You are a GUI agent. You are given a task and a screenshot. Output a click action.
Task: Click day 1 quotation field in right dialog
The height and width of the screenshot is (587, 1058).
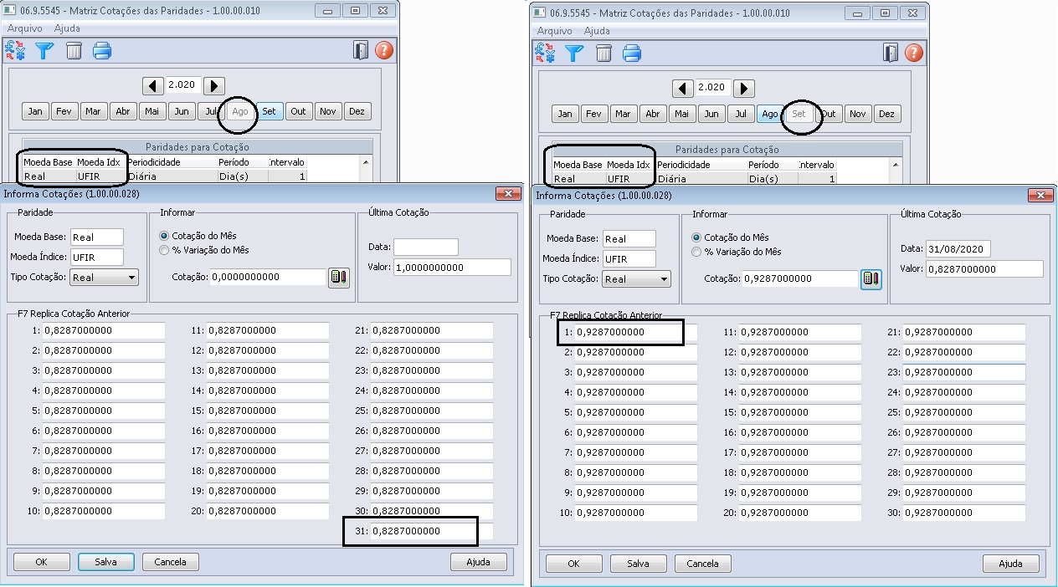(636, 332)
